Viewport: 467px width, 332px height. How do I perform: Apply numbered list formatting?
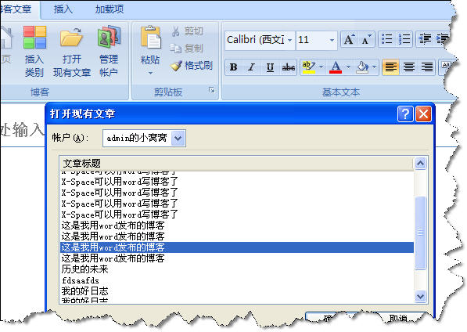[404, 39]
